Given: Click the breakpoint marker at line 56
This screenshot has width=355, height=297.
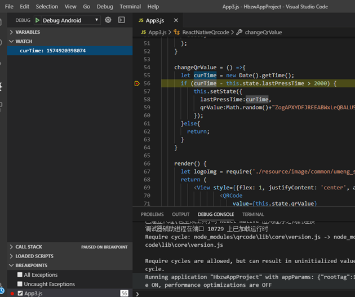Looking at the screenshot, I should click(x=137, y=83).
